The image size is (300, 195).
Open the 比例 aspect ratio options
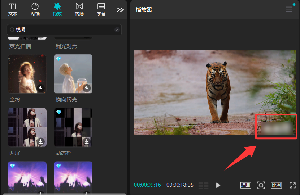click(276, 185)
